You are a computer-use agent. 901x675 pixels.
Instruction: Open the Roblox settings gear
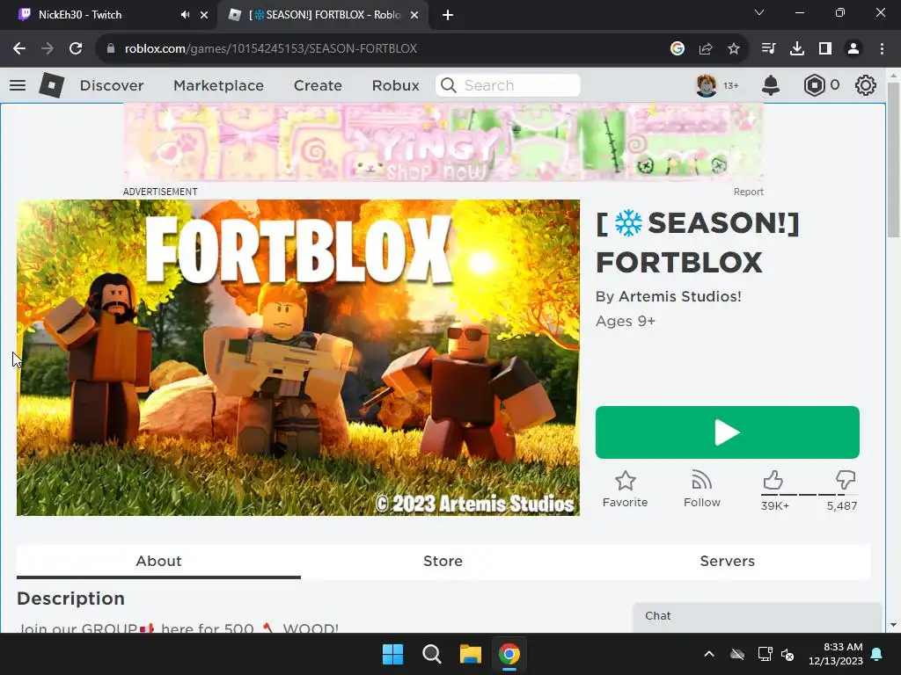coord(866,85)
